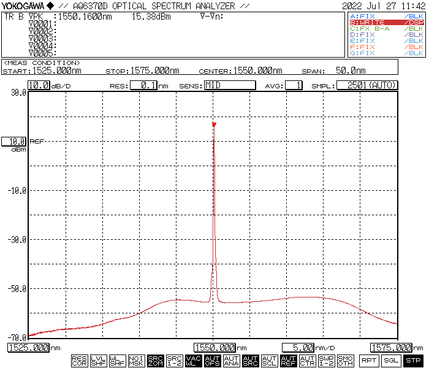The height and width of the screenshot is (368, 429).
Task: Click the SRC ZOM icon
Action: point(155,361)
